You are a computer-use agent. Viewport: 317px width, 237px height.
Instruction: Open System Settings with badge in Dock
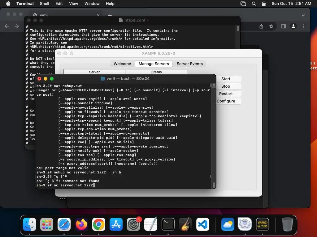133,224
